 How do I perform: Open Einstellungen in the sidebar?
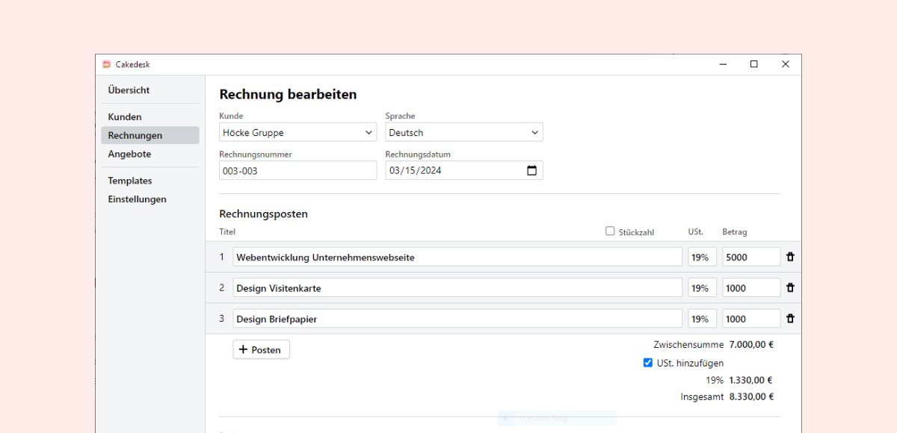pyautogui.click(x=137, y=199)
